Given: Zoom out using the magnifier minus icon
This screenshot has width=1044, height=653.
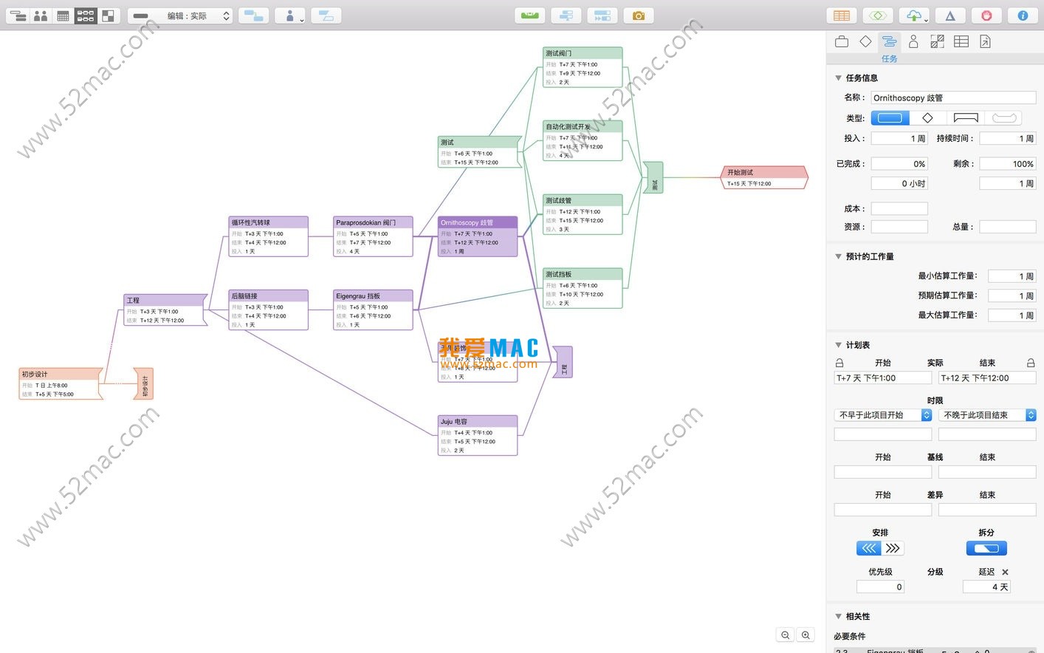Looking at the screenshot, I should [786, 635].
